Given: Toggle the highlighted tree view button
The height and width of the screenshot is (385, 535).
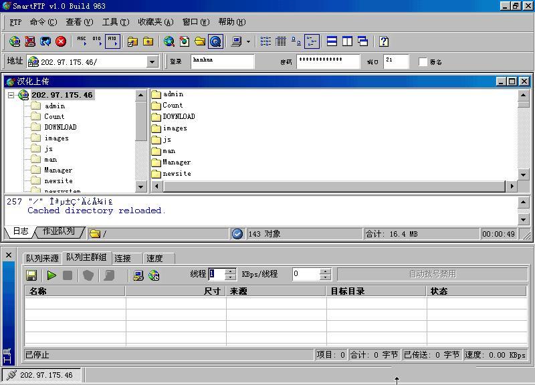Looking at the screenshot, I should point(312,41).
